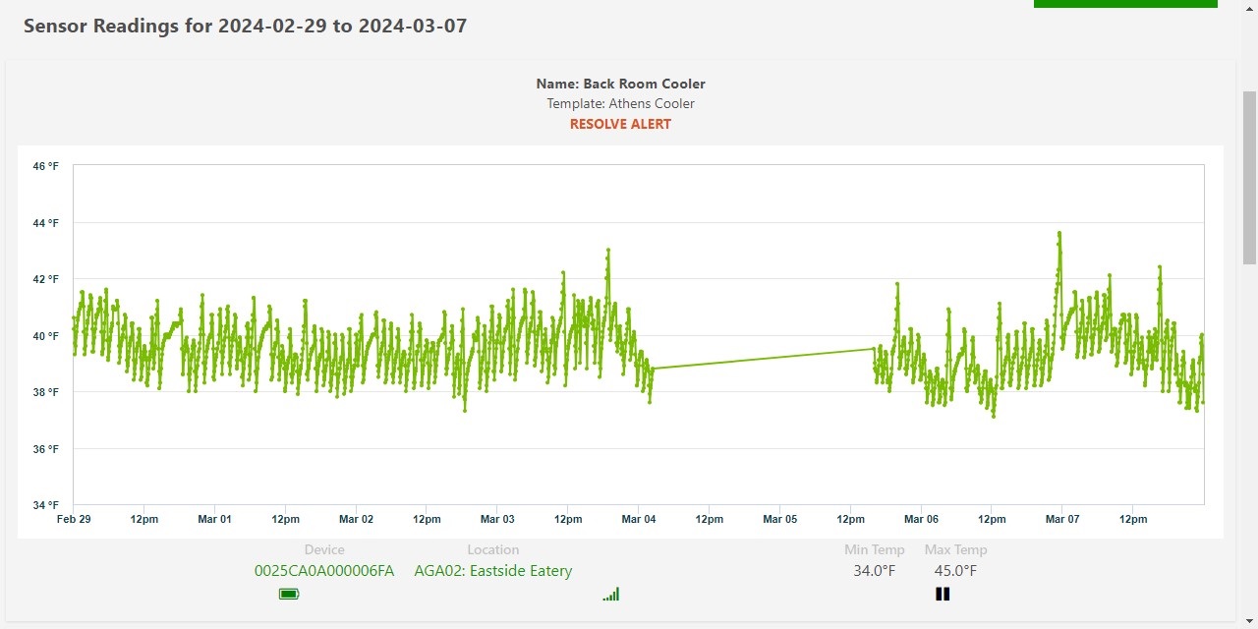Click the Max Temp value 45.0°F
This screenshot has width=1258, height=629.
tap(955, 571)
